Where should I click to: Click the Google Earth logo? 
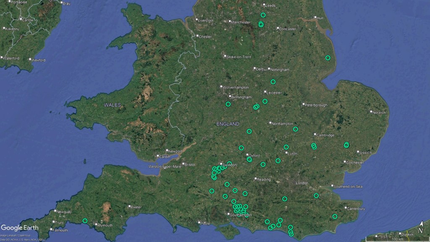(20, 228)
